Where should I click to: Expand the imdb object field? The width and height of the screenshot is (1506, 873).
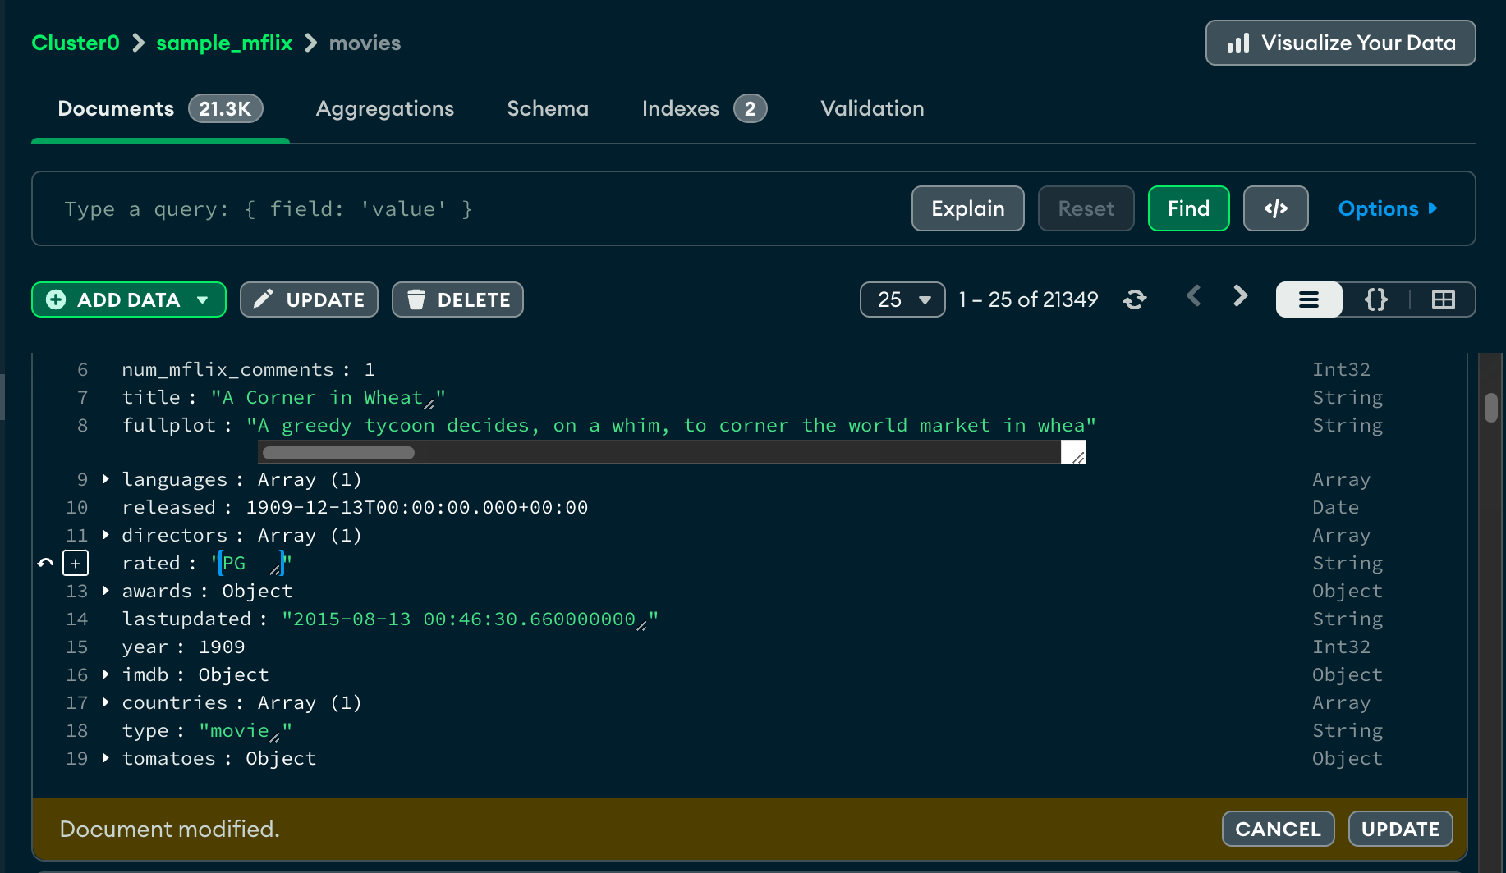[106, 674]
